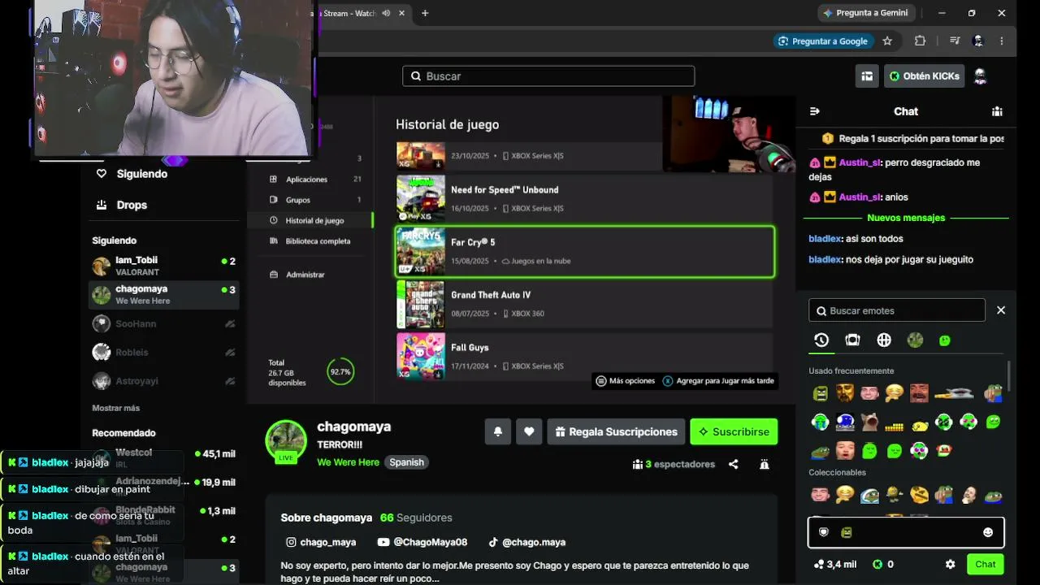The height and width of the screenshot is (585, 1040).
Task: Expand followed list with Mostrar más
Action: pyautogui.click(x=116, y=408)
